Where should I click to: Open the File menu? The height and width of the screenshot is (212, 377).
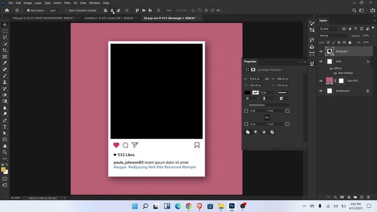11,3
